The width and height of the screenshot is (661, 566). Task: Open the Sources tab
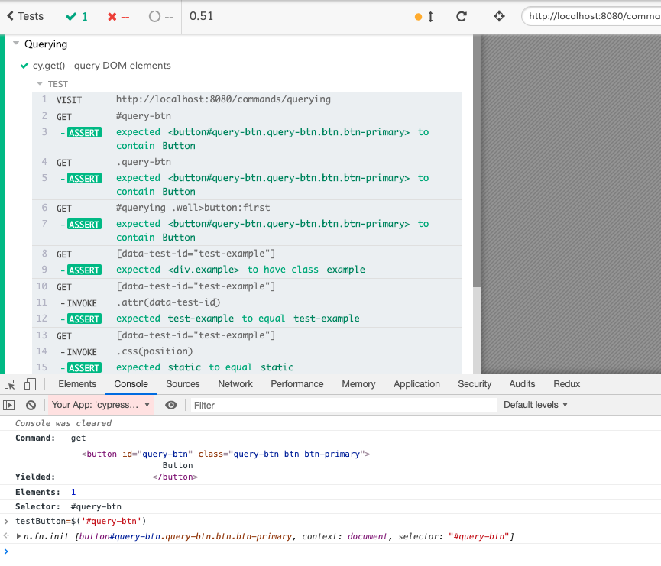coord(183,384)
